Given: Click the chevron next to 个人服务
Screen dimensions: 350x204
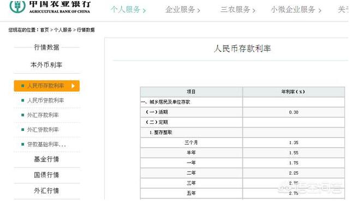Looking at the screenshot, I should pos(144,10).
